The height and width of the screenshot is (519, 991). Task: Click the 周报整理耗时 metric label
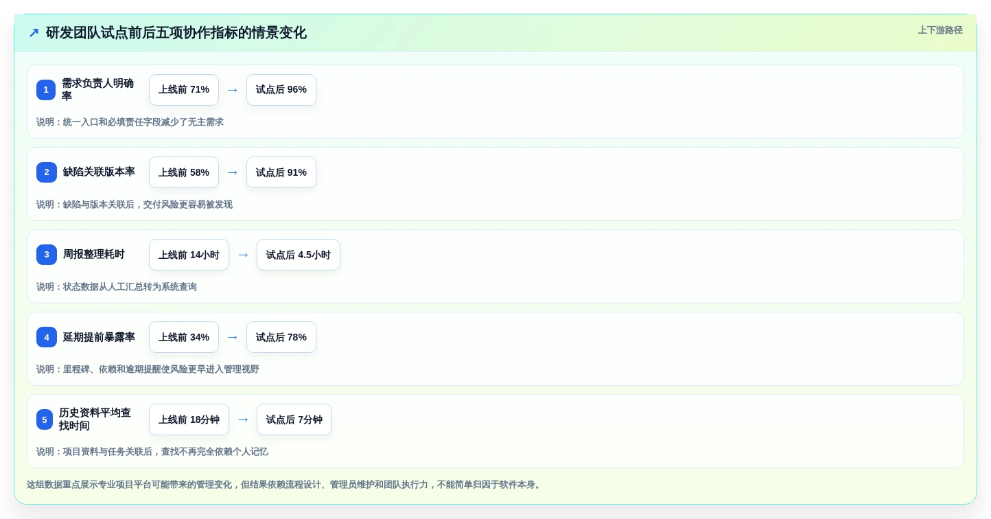94,255
